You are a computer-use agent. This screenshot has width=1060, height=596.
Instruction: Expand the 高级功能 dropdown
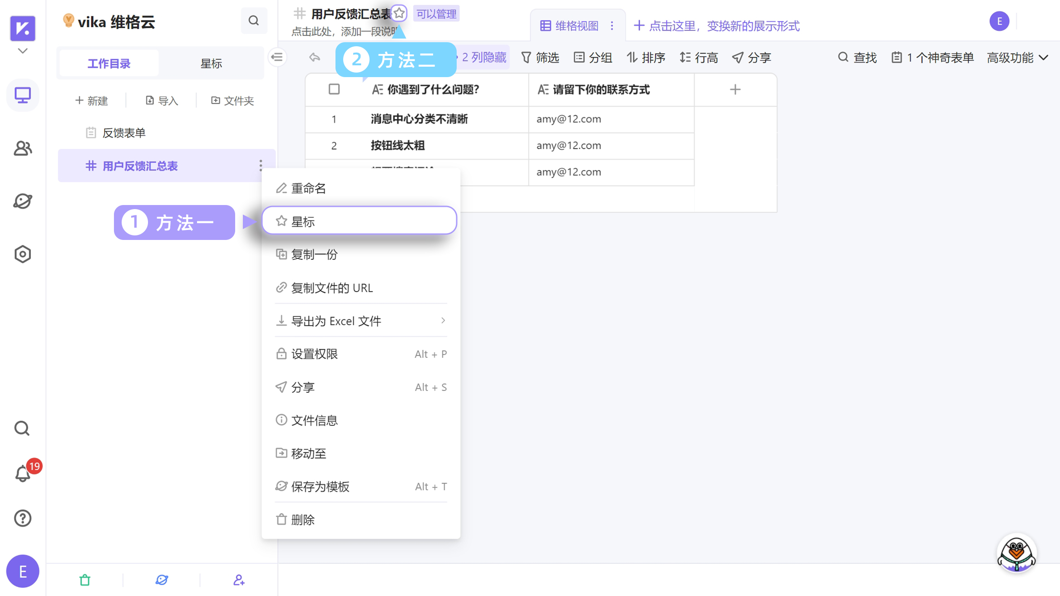pos(1017,57)
